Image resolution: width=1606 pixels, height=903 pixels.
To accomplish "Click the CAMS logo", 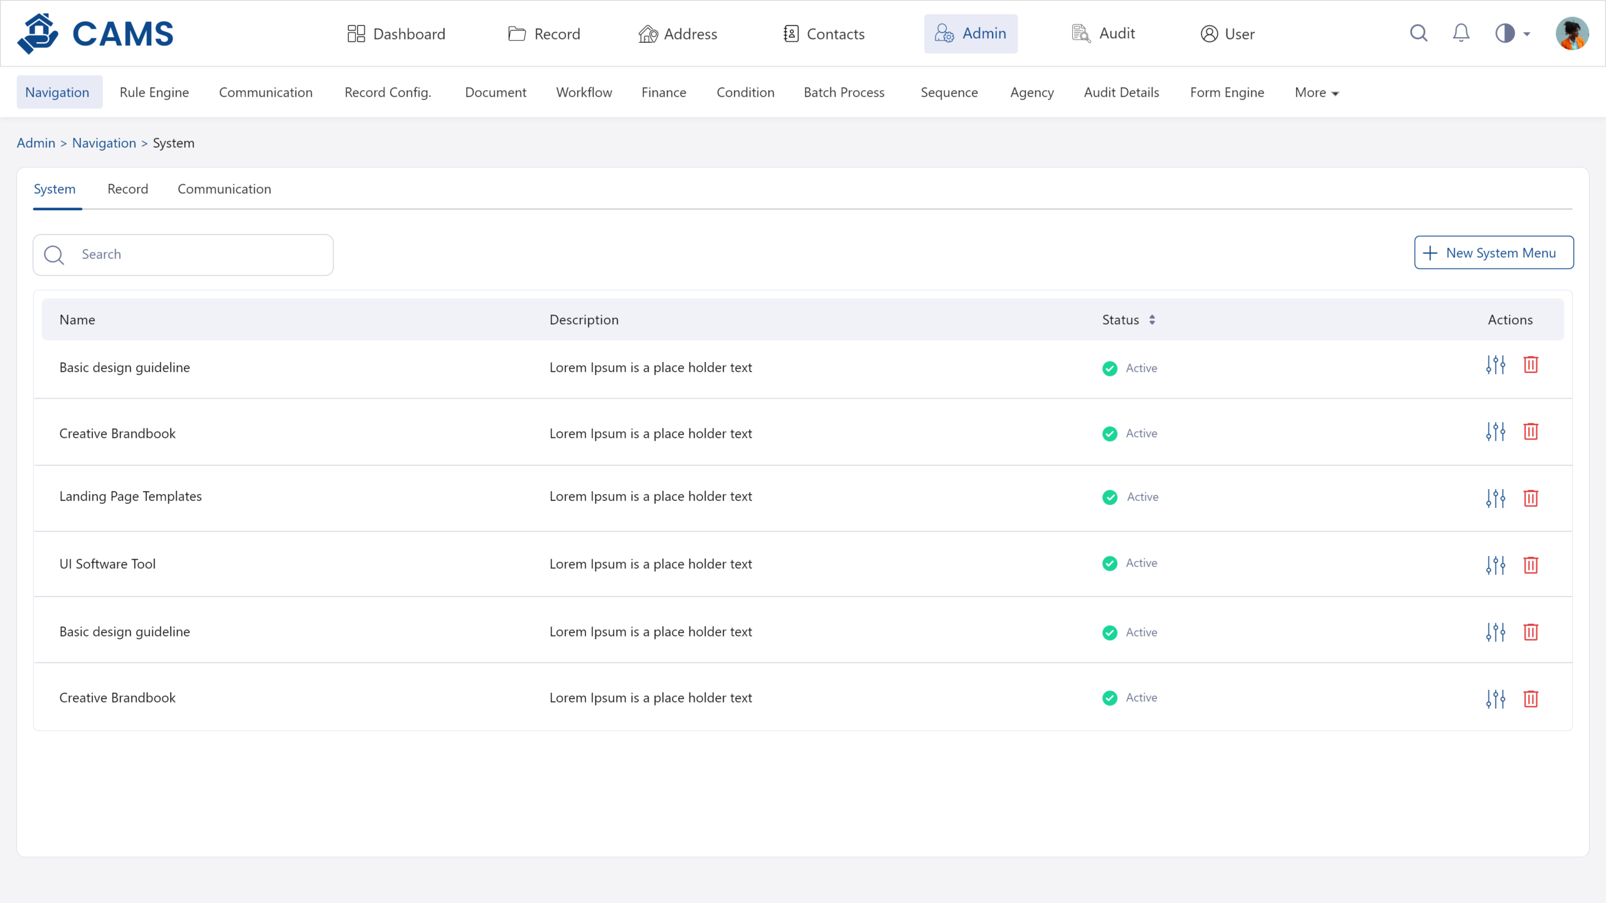I will [x=95, y=33].
